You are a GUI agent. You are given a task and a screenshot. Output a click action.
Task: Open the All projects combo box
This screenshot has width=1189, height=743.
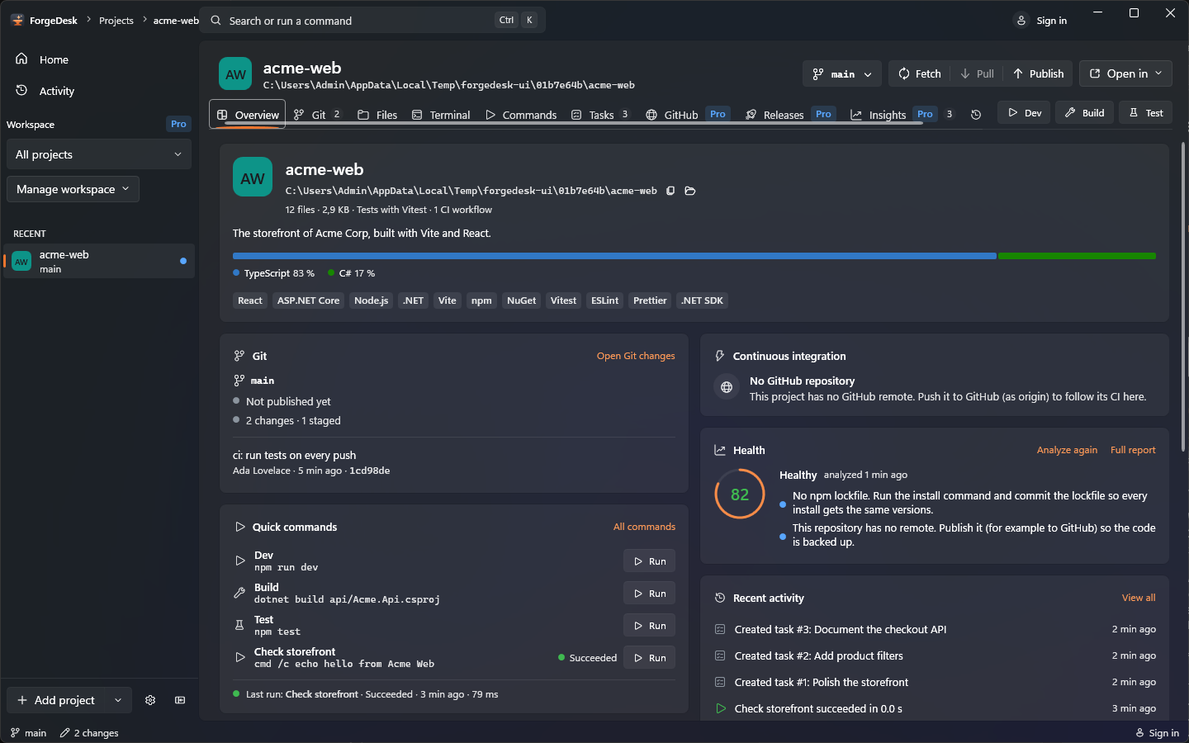(x=99, y=154)
